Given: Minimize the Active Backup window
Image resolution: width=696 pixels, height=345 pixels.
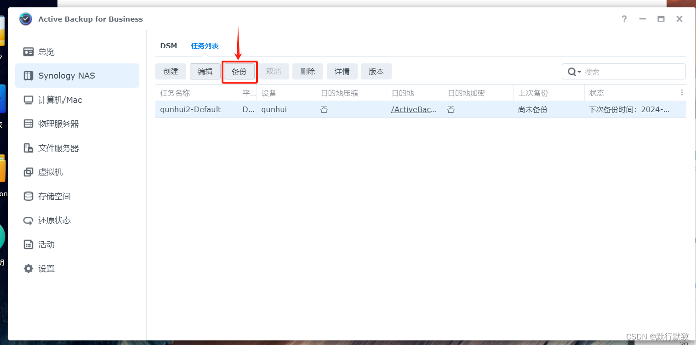Looking at the screenshot, I should [x=643, y=19].
